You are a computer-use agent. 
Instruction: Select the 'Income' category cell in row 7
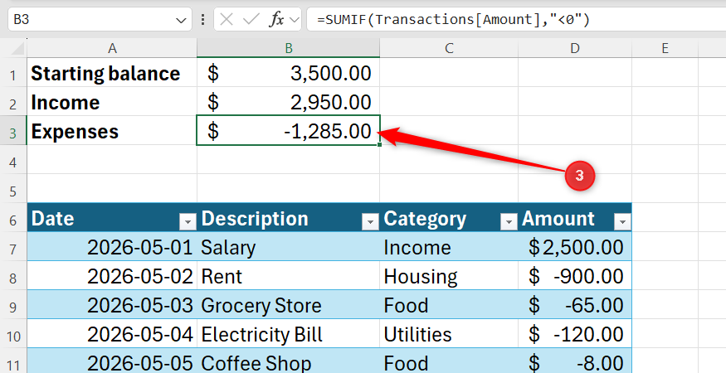coord(449,248)
